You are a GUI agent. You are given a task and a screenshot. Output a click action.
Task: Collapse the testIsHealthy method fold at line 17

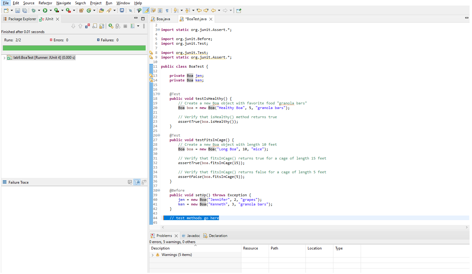pyautogui.click(x=159, y=94)
